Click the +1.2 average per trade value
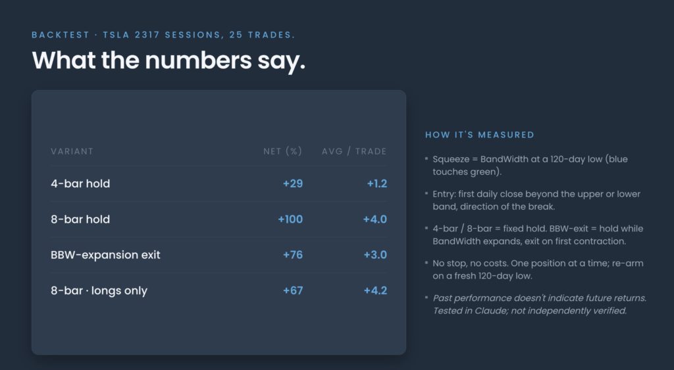The width and height of the screenshot is (674, 370). click(x=377, y=184)
